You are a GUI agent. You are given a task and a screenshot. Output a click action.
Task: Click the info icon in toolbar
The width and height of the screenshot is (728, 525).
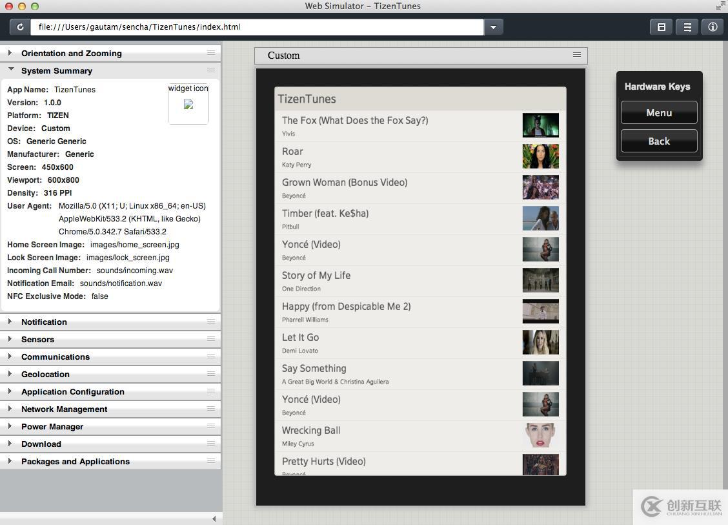pyautogui.click(x=713, y=27)
